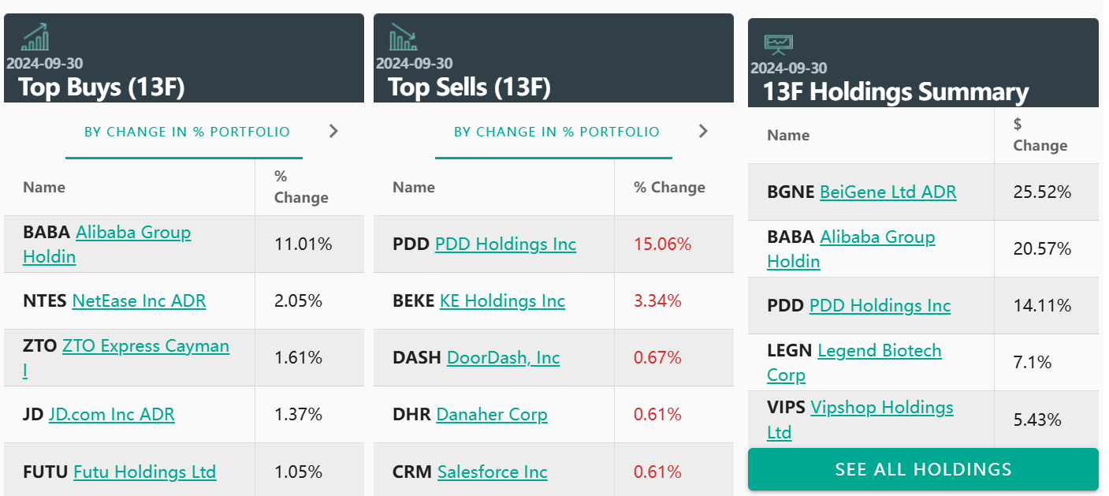Image resolution: width=1109 pixels, height=496 pixels.
Task: Open Danaher Corp link
Action: [491, 415]
